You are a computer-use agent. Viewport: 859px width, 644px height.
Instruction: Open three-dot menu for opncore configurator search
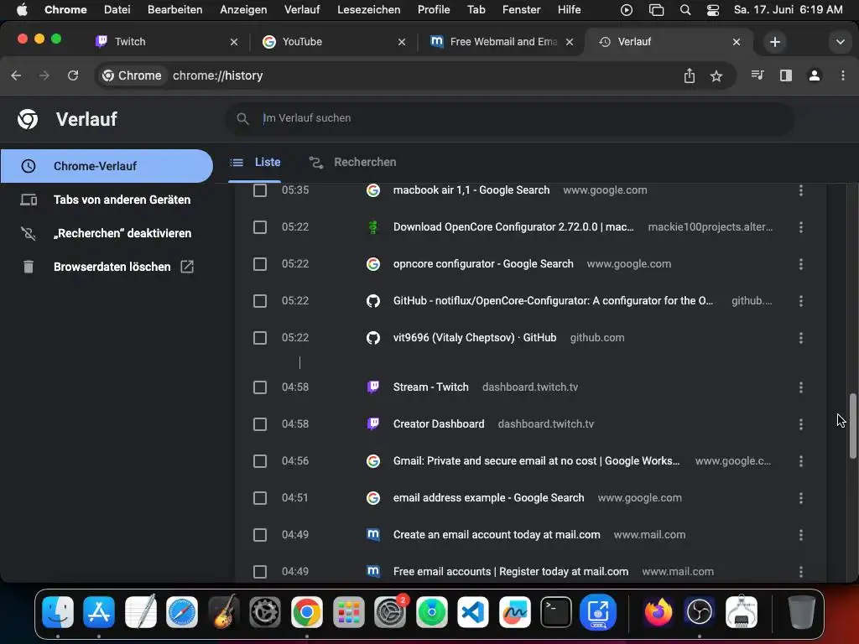click(x=800, y=264)
